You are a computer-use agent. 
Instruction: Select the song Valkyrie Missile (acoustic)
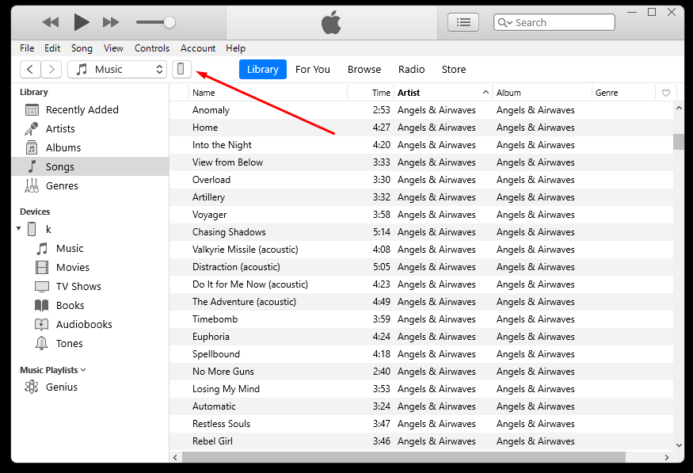pyautogui.click(x=421, y=250)
